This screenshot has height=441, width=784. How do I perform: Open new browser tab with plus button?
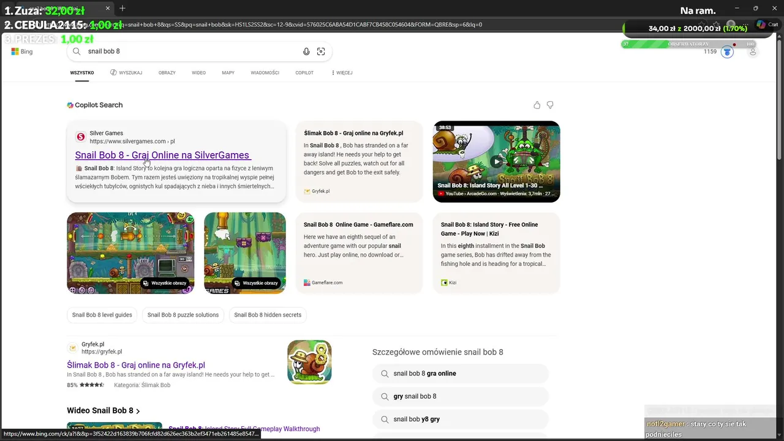point(123,9)
